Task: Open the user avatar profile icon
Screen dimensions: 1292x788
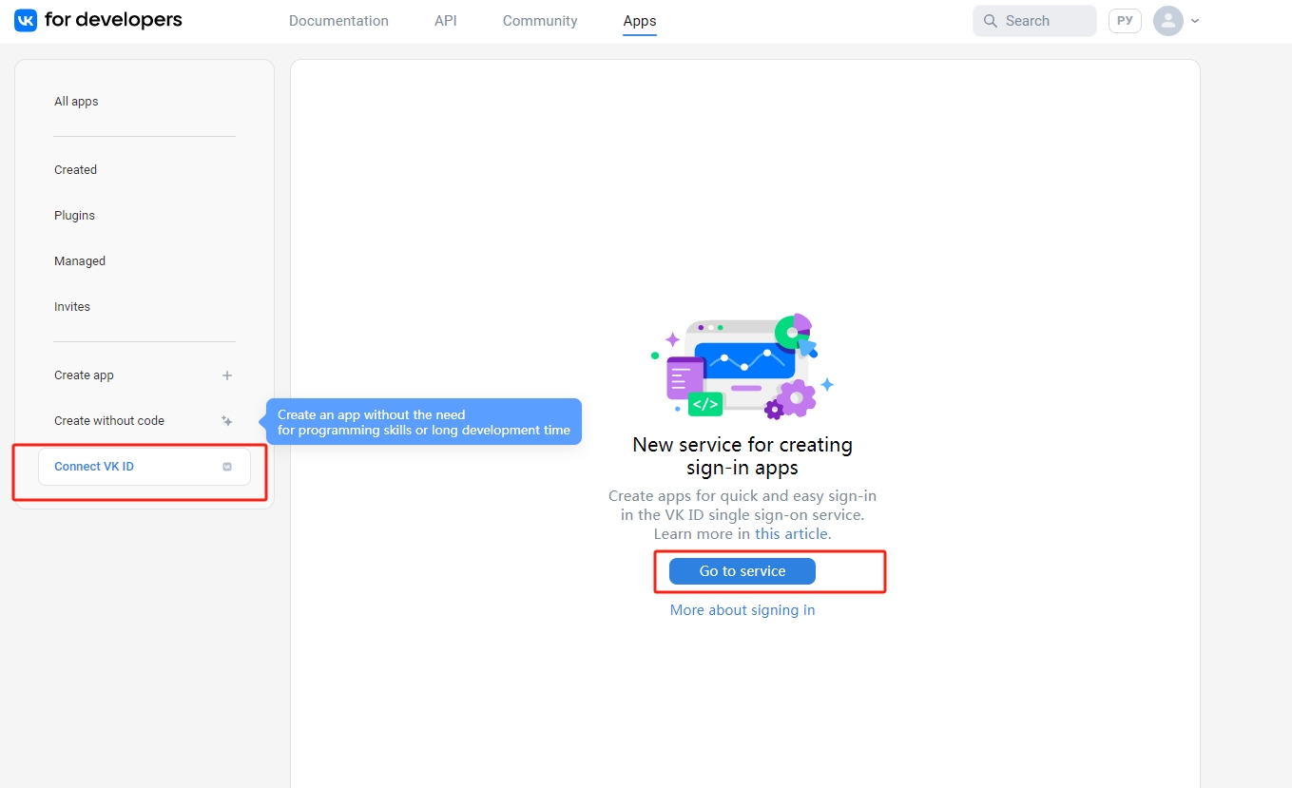Action: (1167, 21)
